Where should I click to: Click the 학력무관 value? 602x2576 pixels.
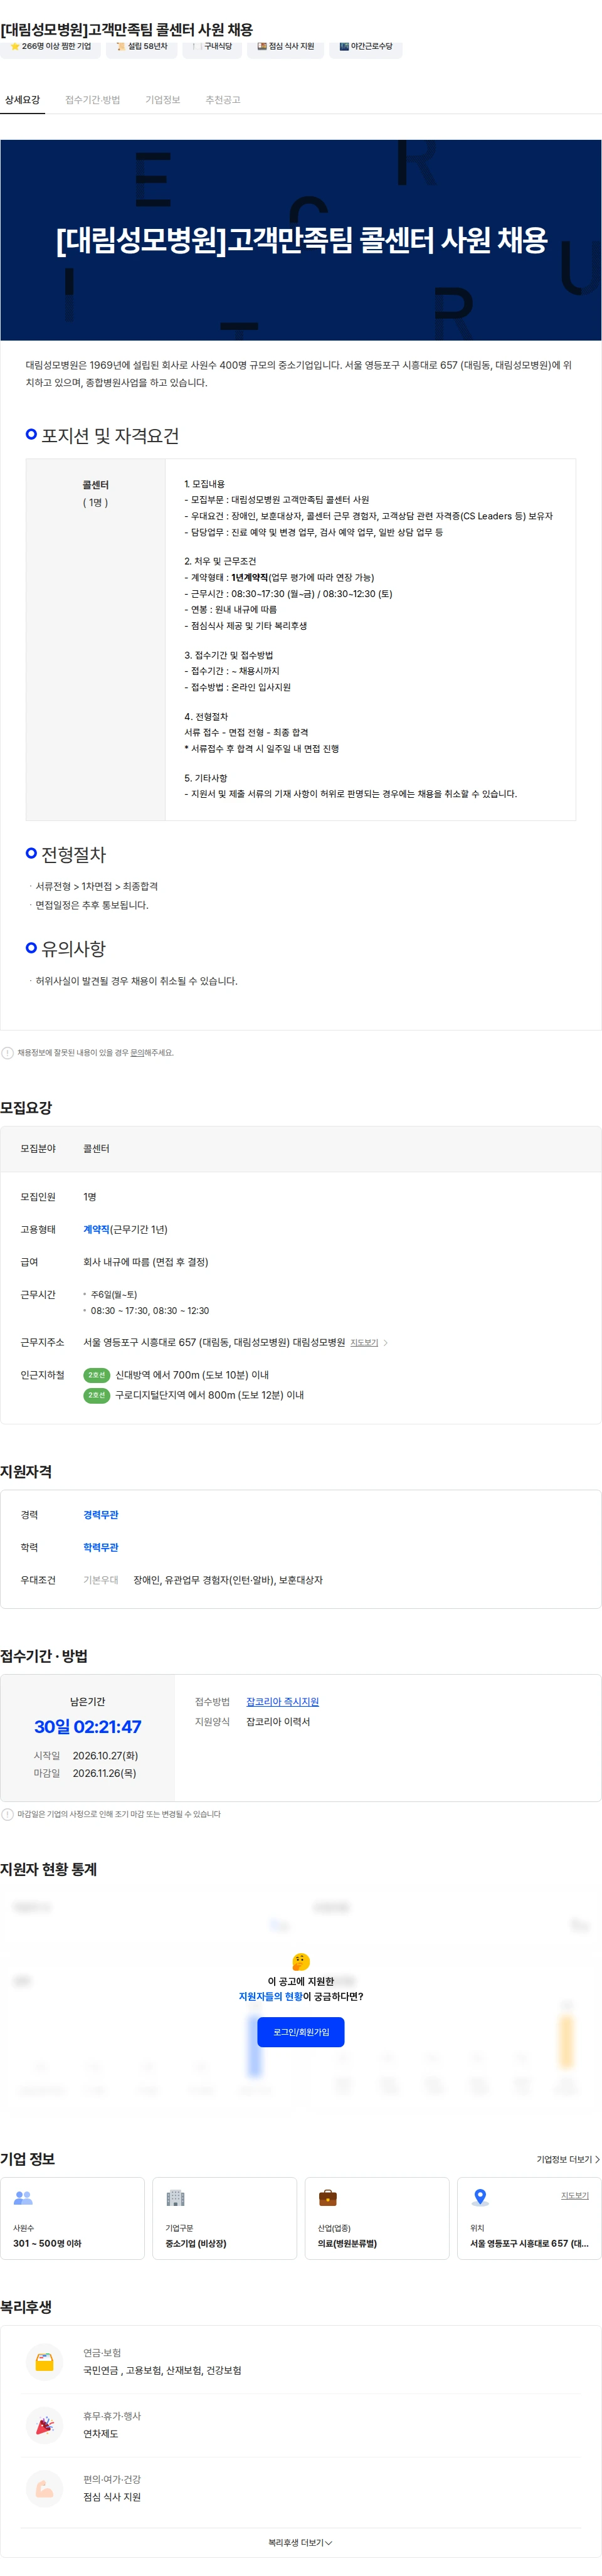(101, 1547)
